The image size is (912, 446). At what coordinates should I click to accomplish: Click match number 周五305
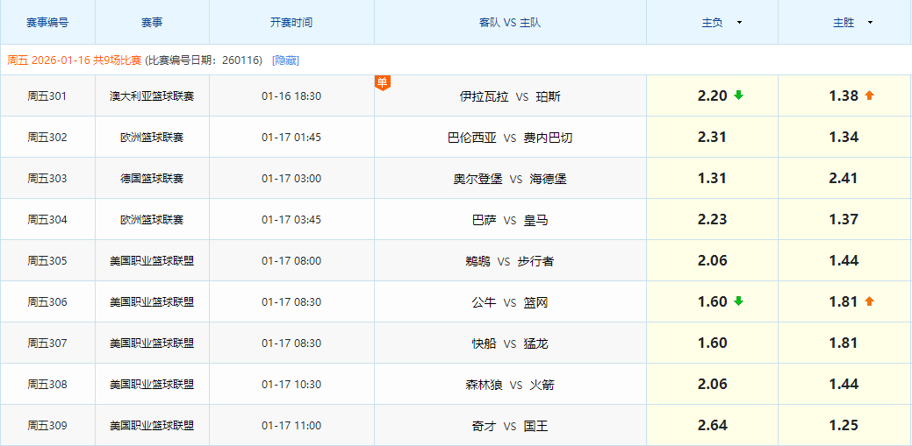coord(47,261)
